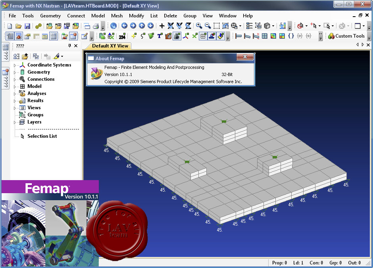Click the contour color grid icon
Image resolution: width=373 pixels, height=268 pixels.
273,36
